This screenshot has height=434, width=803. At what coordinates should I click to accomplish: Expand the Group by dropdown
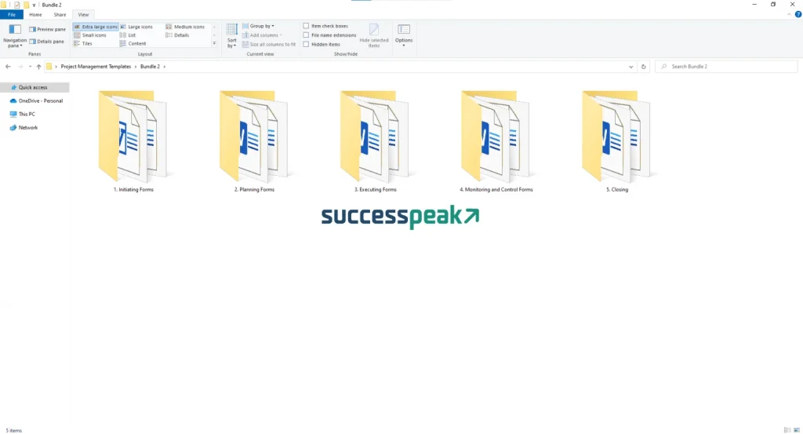point(262,26)
